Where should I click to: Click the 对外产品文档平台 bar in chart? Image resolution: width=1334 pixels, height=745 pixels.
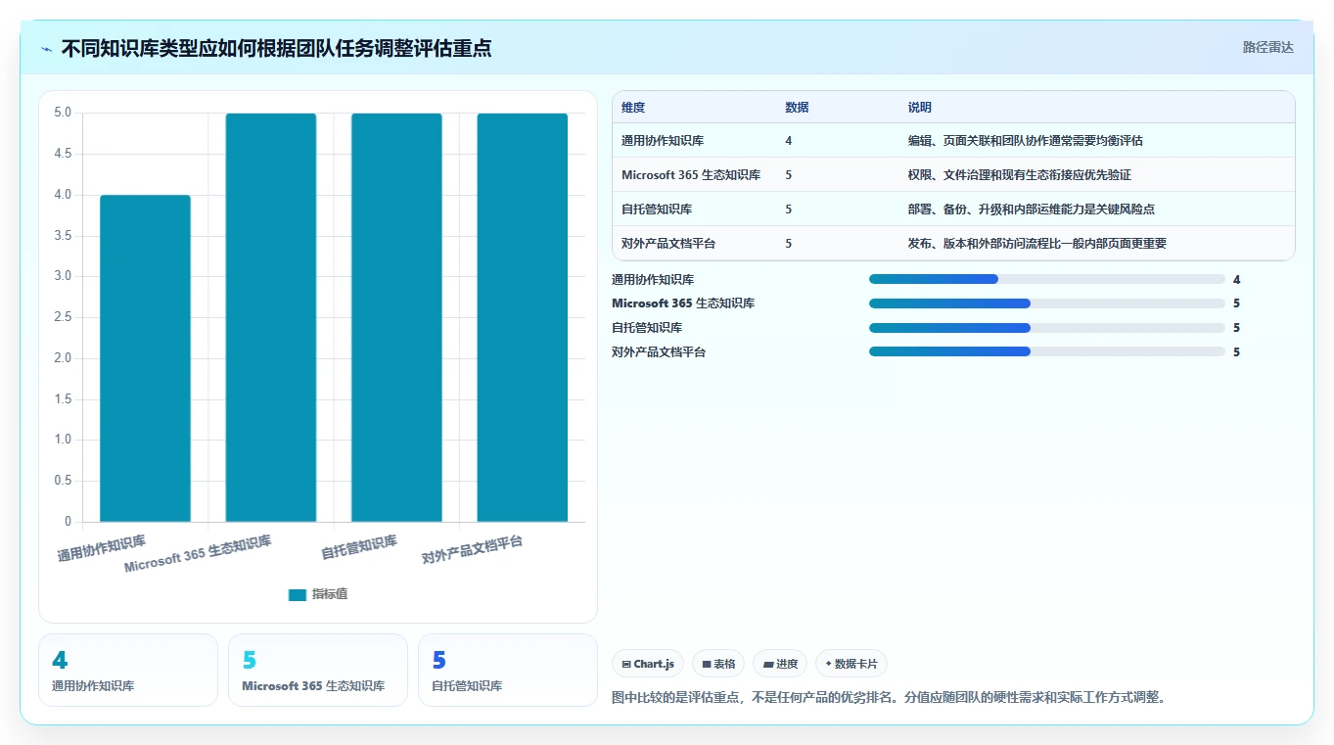click(523, 317)
